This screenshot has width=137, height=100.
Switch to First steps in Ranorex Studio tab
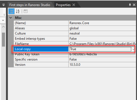[x=30, y=5]
